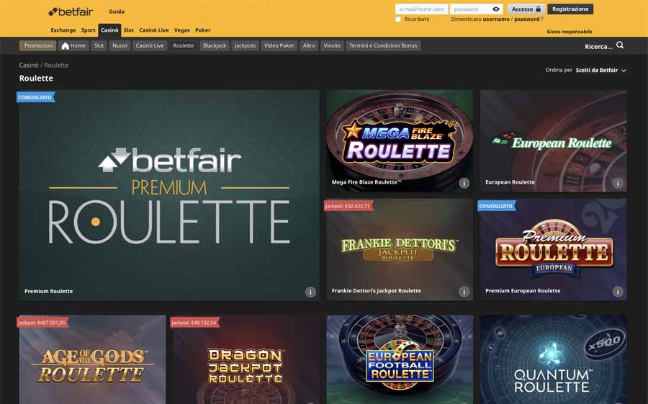This screenshot has height=404, width=648.
Task: Open Termini e Condizioni Bonus
Action: tap(383, 45)
